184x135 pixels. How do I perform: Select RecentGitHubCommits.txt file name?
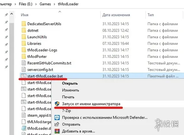coord(49,63)
